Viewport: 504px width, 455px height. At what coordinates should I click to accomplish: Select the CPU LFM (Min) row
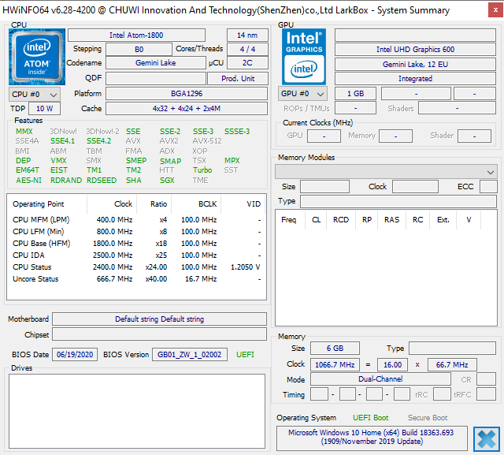click(136, 232)
